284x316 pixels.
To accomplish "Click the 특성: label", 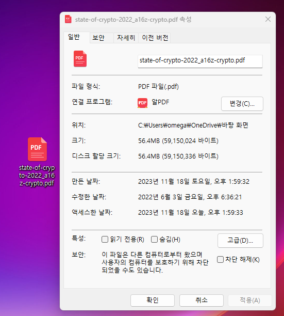I will click(x=79, y=239).
